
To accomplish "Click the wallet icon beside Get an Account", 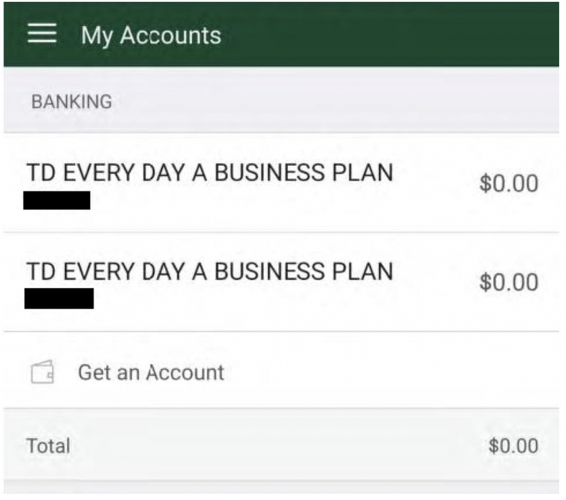I will (x=43, y=372).
